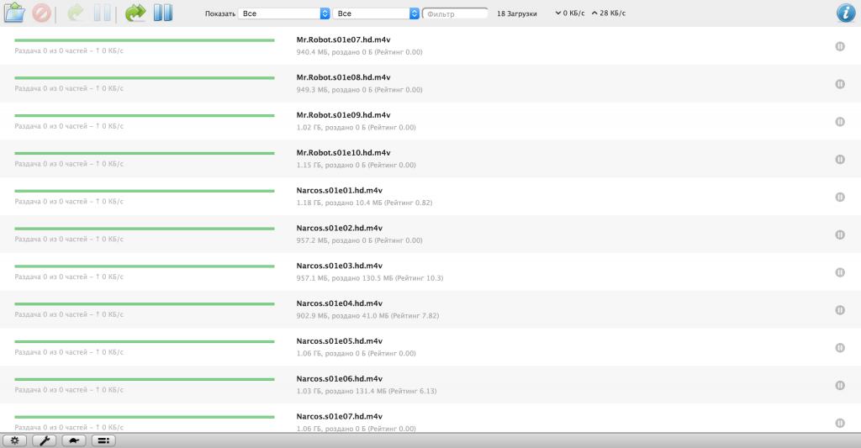Click progress bar of Mr.Robot.s01e07
The height and width of the screenshot is (448, 861).
click(145, 40)
